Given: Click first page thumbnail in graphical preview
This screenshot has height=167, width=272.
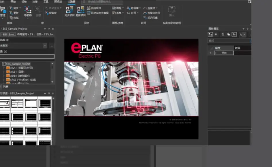Looking at the screenshot, I should click(x=5, y=103).
